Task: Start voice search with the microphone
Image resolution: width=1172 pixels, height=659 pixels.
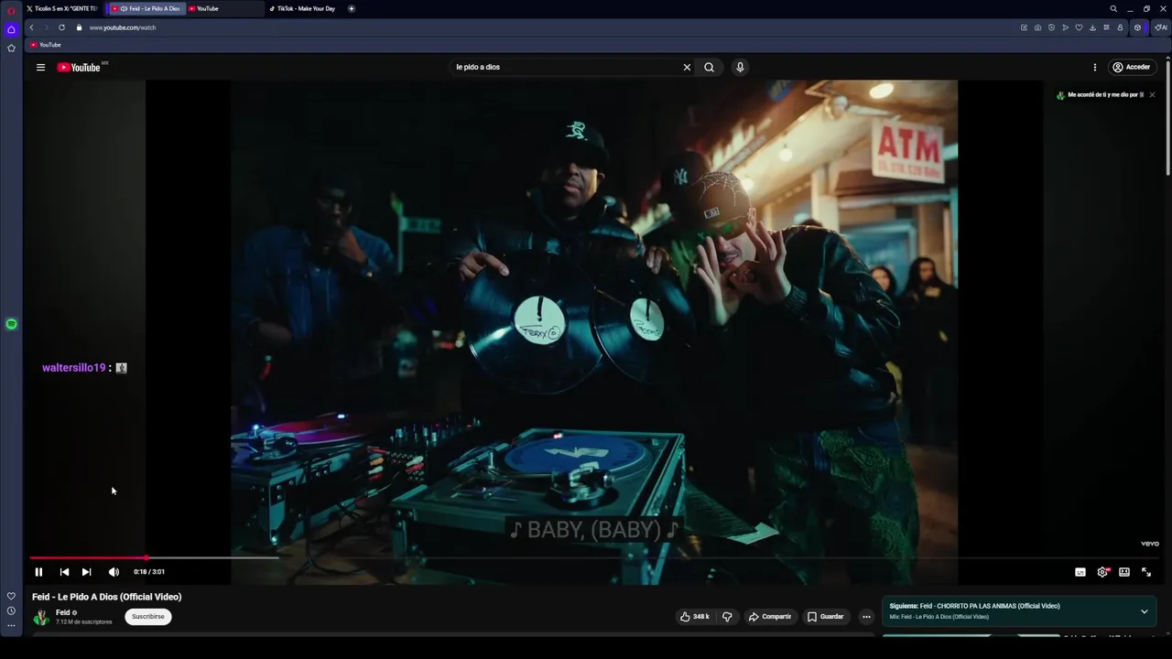Action: pos(740,67)
